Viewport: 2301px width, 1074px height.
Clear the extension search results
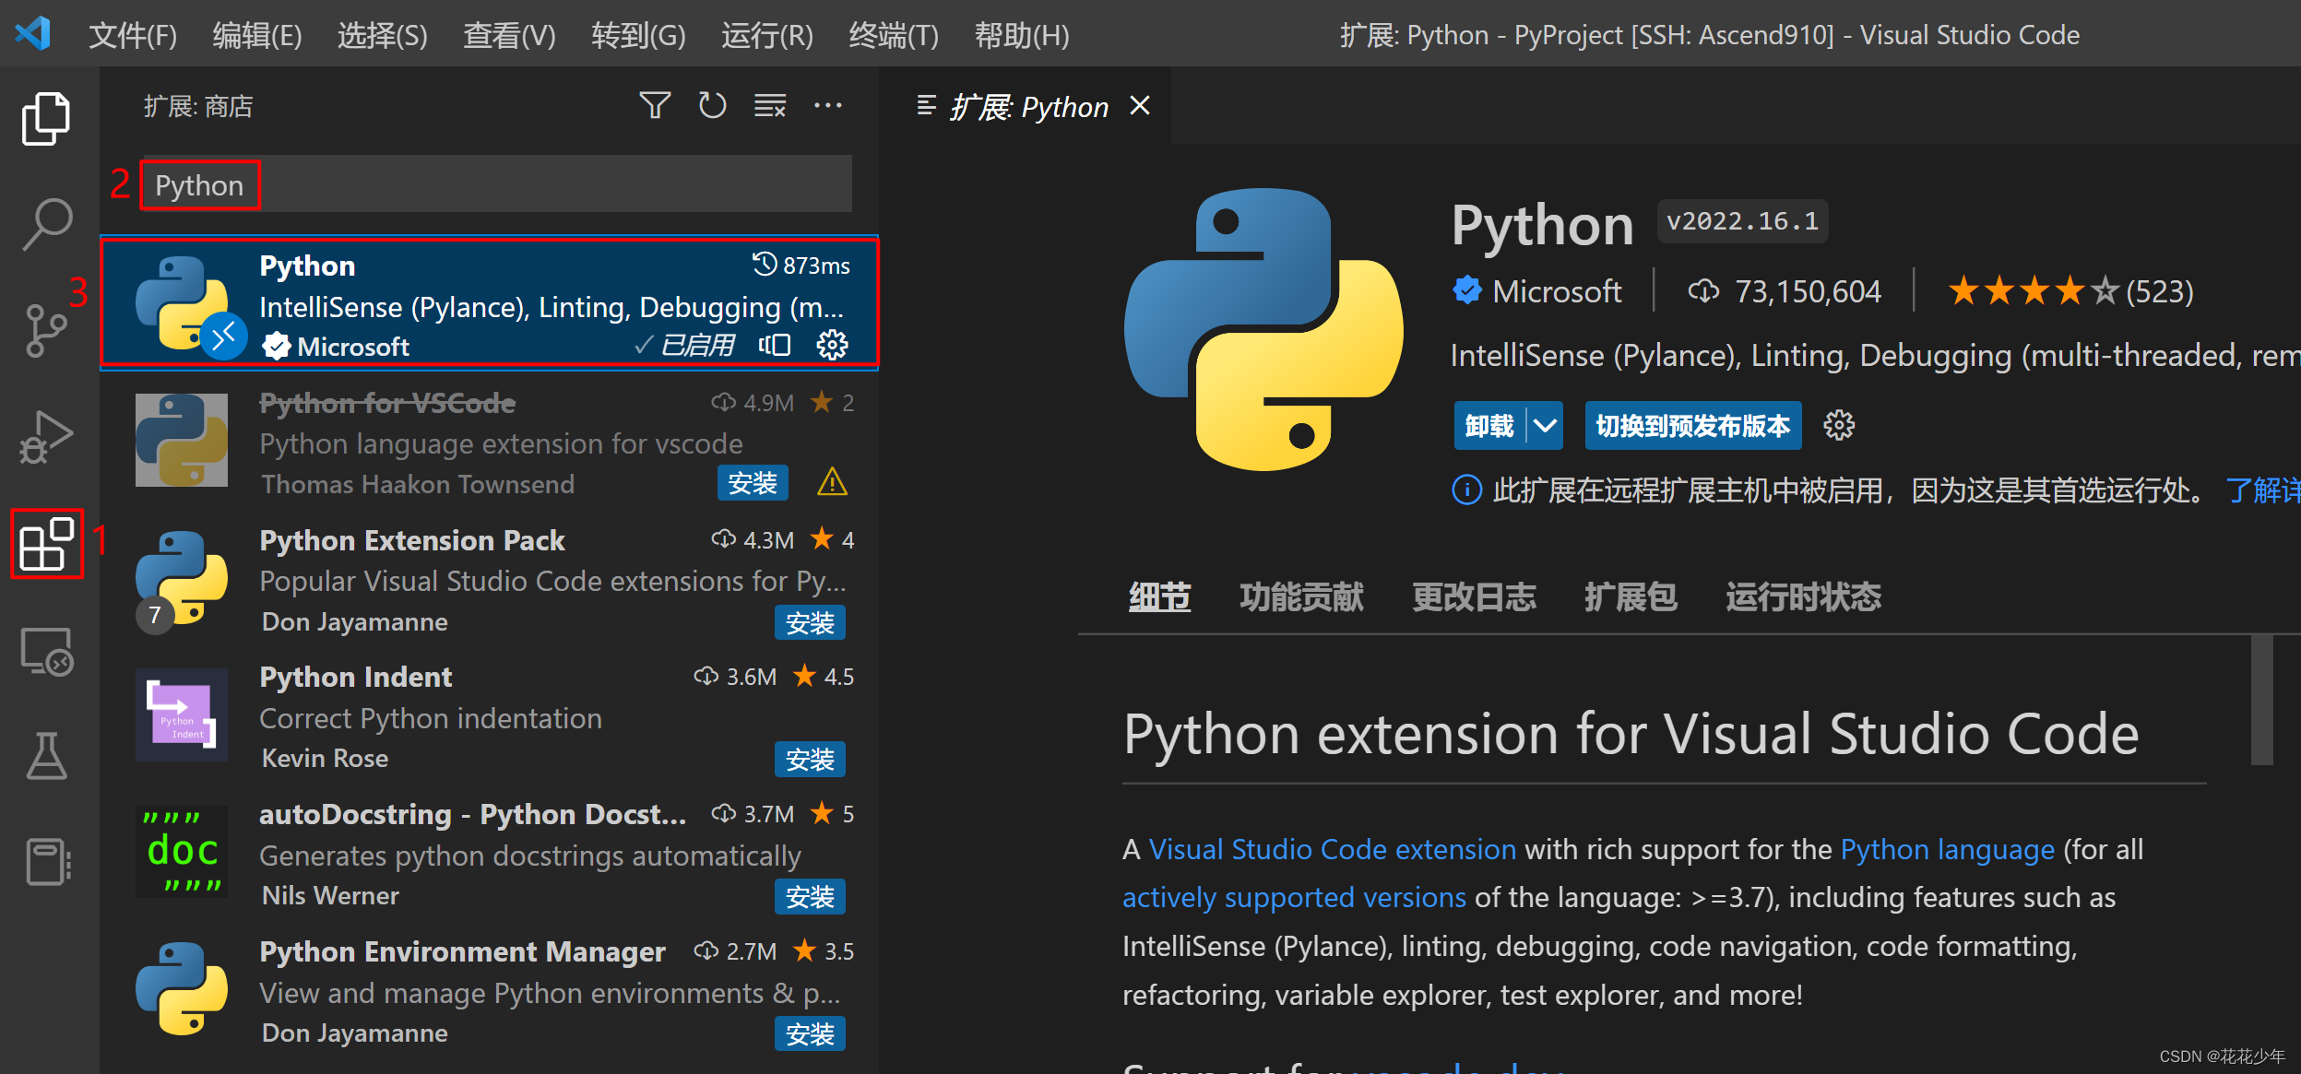770,105
